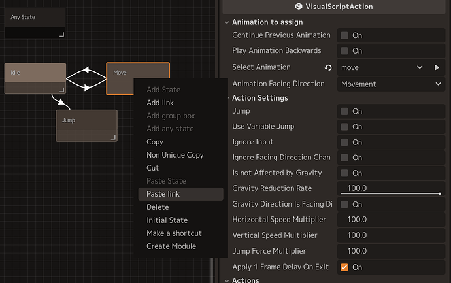Click the Jump node resize corner handle
Image resolution: width=451 pixels, height=283 pixels.
click(113, 137)
